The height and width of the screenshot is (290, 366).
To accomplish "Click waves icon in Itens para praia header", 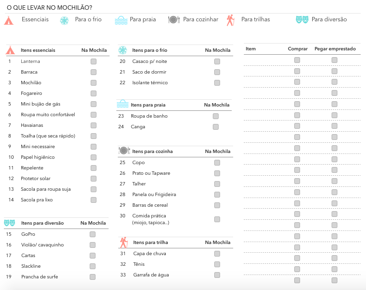I will point(123,104).
